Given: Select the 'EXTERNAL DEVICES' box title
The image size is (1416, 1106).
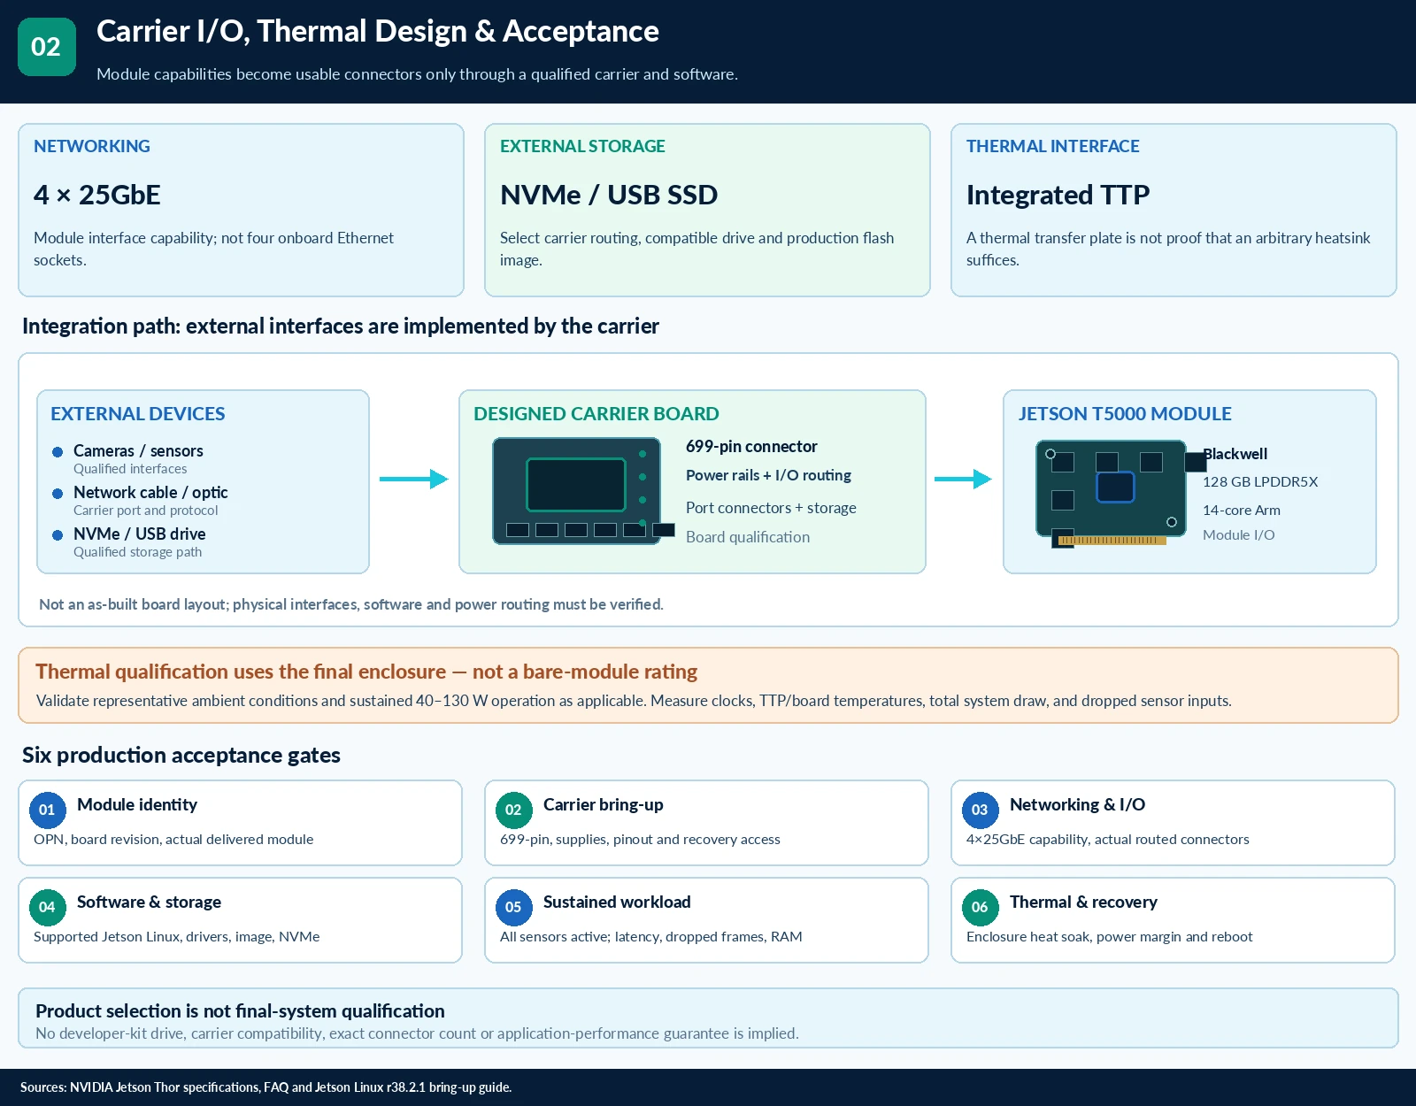Looking at the screenshot, I should click(138, 414).
